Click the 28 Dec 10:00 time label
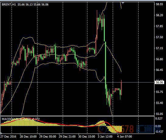The height and width of the screenshot is (140, 166). click(x=28, y=137)
